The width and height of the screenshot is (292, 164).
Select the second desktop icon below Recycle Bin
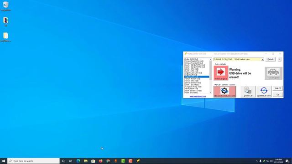click(6, 22)
